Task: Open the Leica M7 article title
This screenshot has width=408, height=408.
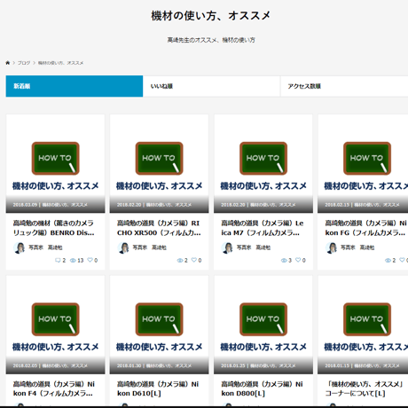Action: point(263,228)
